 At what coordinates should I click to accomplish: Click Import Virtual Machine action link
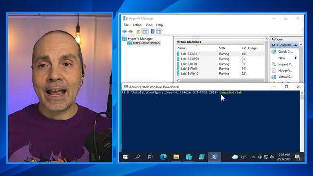286,64
